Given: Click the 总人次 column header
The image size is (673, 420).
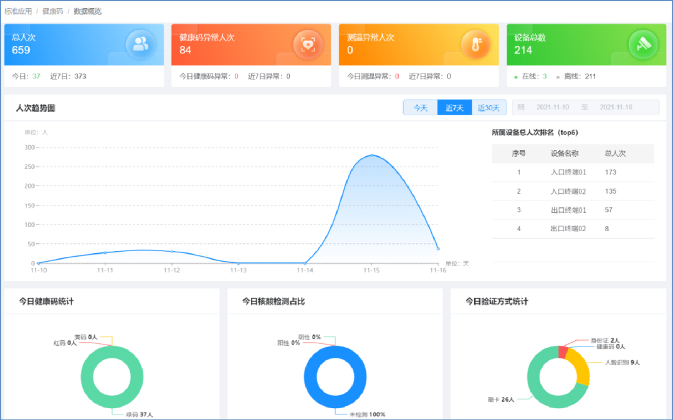Looking at the screenshot, I should coord(615,153).
